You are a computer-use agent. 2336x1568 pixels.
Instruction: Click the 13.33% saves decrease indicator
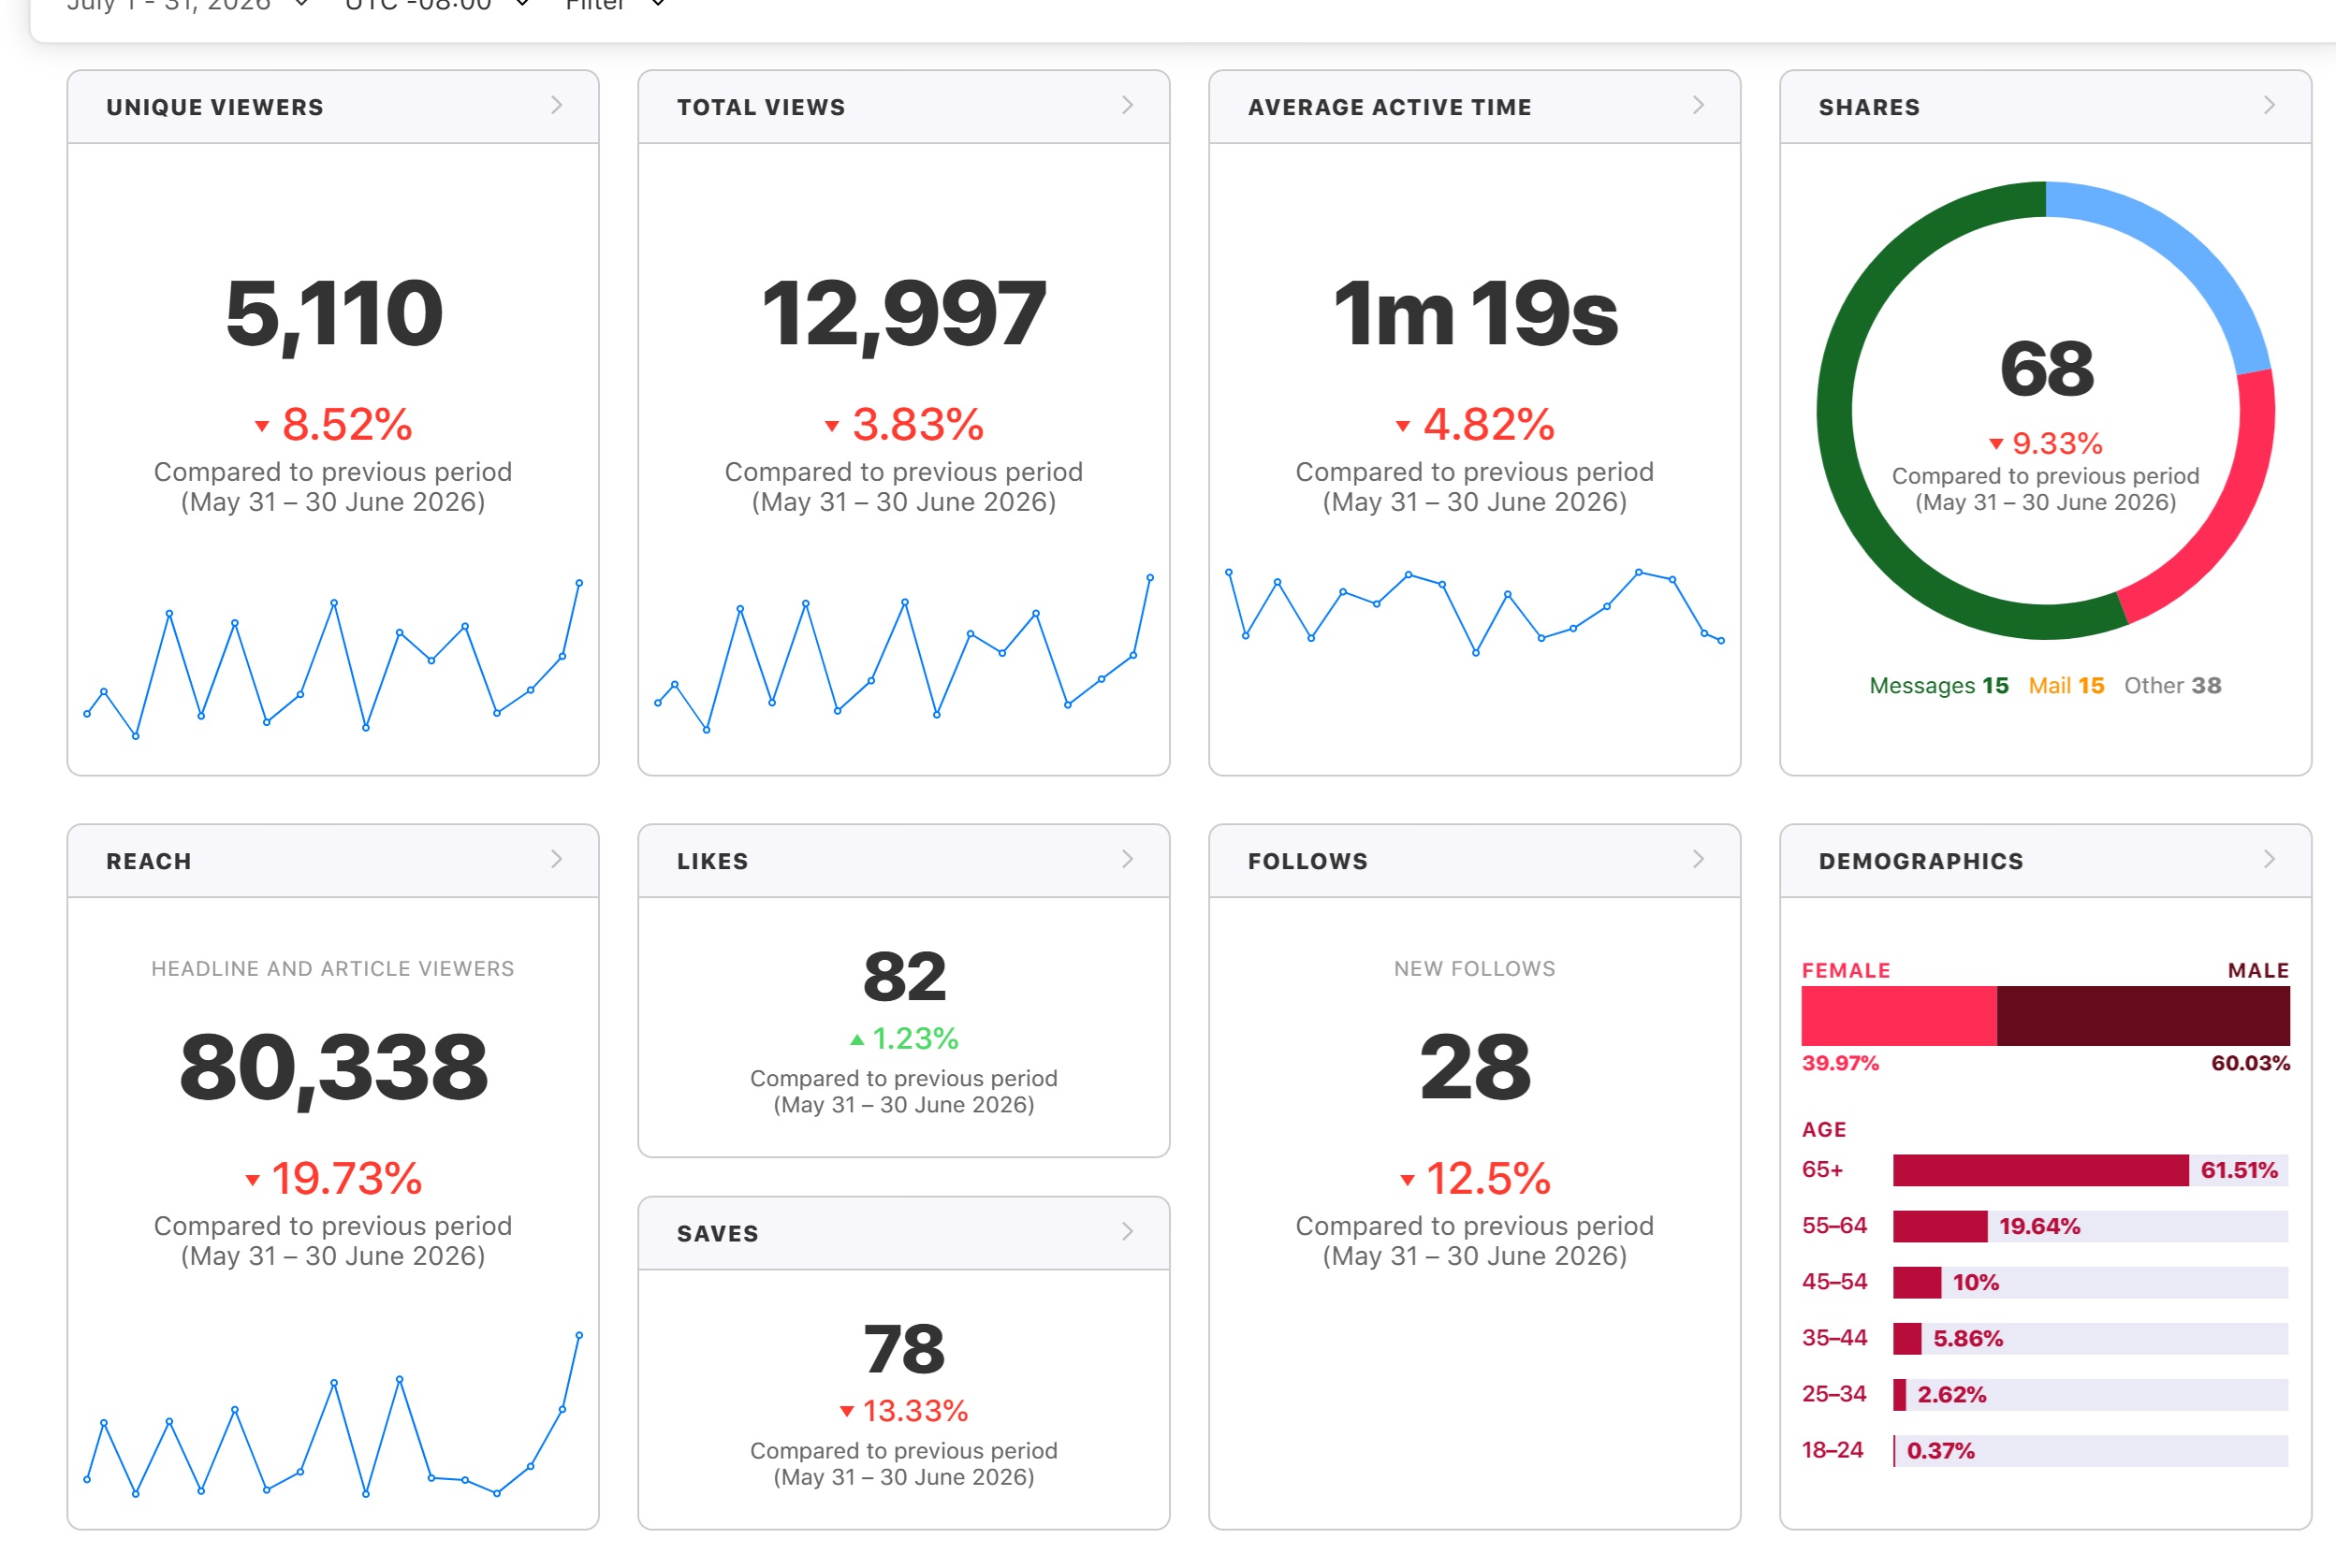(x=904, y=1410)
